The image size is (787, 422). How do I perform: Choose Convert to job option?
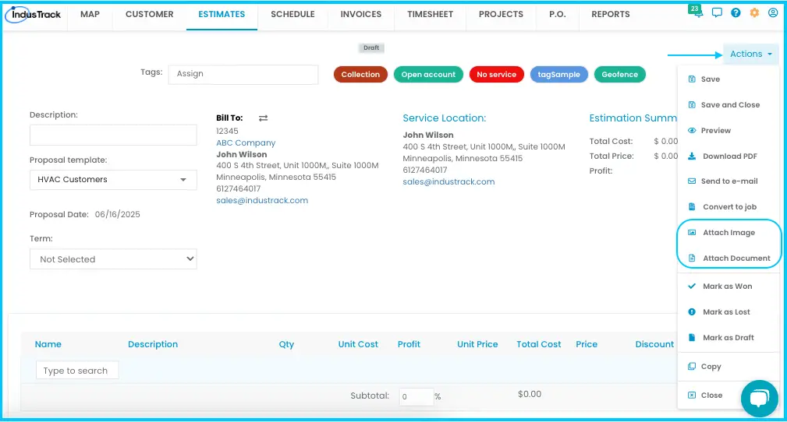pyautogui.click(x=729, y=206)
